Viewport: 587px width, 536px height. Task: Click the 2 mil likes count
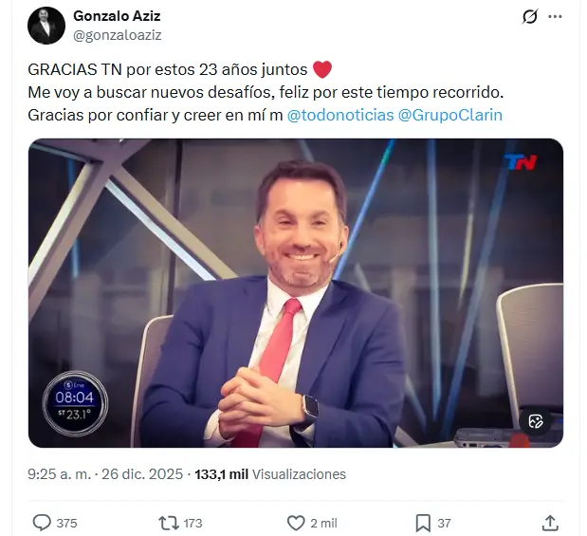click(323, 524)
